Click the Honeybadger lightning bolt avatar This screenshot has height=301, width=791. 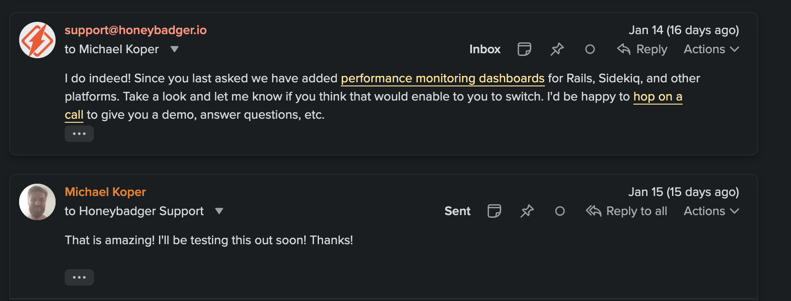37,40
